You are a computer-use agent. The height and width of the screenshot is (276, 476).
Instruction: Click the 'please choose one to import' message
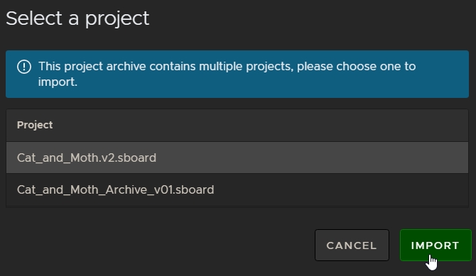[x=227, y=74]
